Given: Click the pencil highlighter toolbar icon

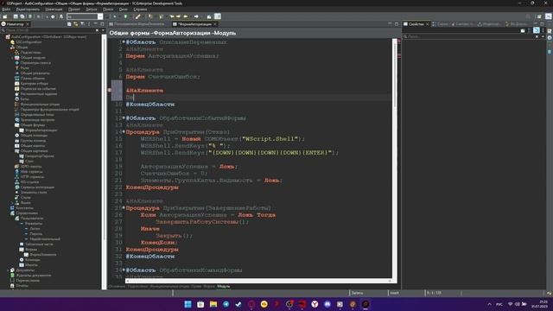Looking at the screenshot, I should click(x=138, y=16).
